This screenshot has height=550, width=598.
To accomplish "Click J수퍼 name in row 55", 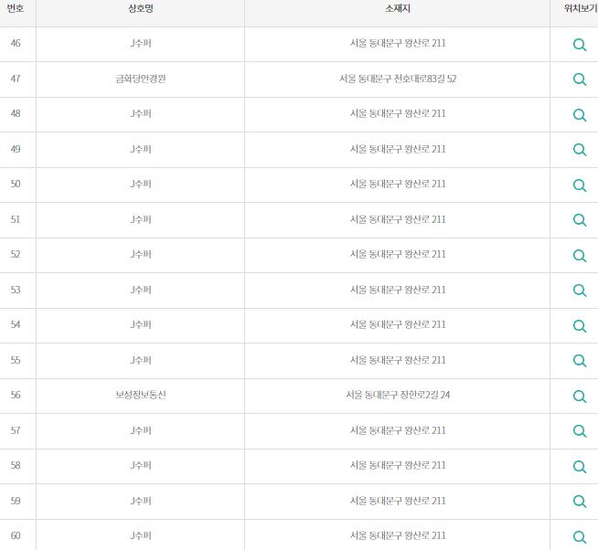I will point(141,360).
